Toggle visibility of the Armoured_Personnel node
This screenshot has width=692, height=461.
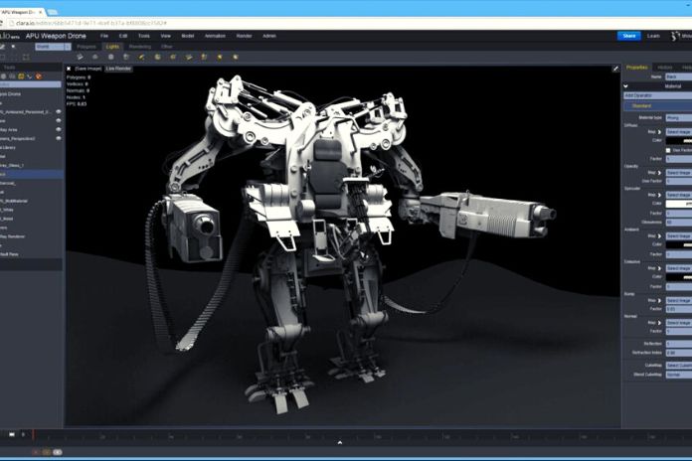(x=59, y=112)
